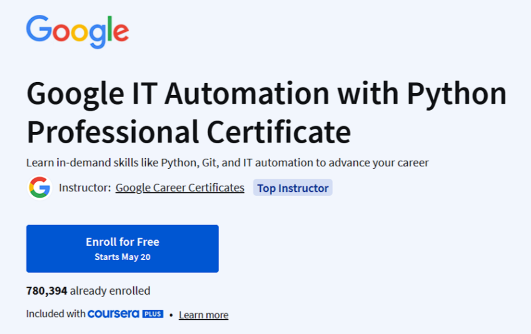Click the 'Included with' text
Viewport: 531px width, 334px height.
point(56,314)
